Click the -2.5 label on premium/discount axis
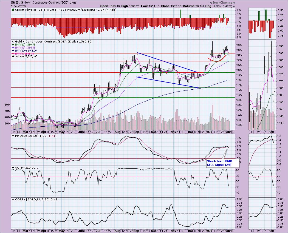 pos(239,38)
